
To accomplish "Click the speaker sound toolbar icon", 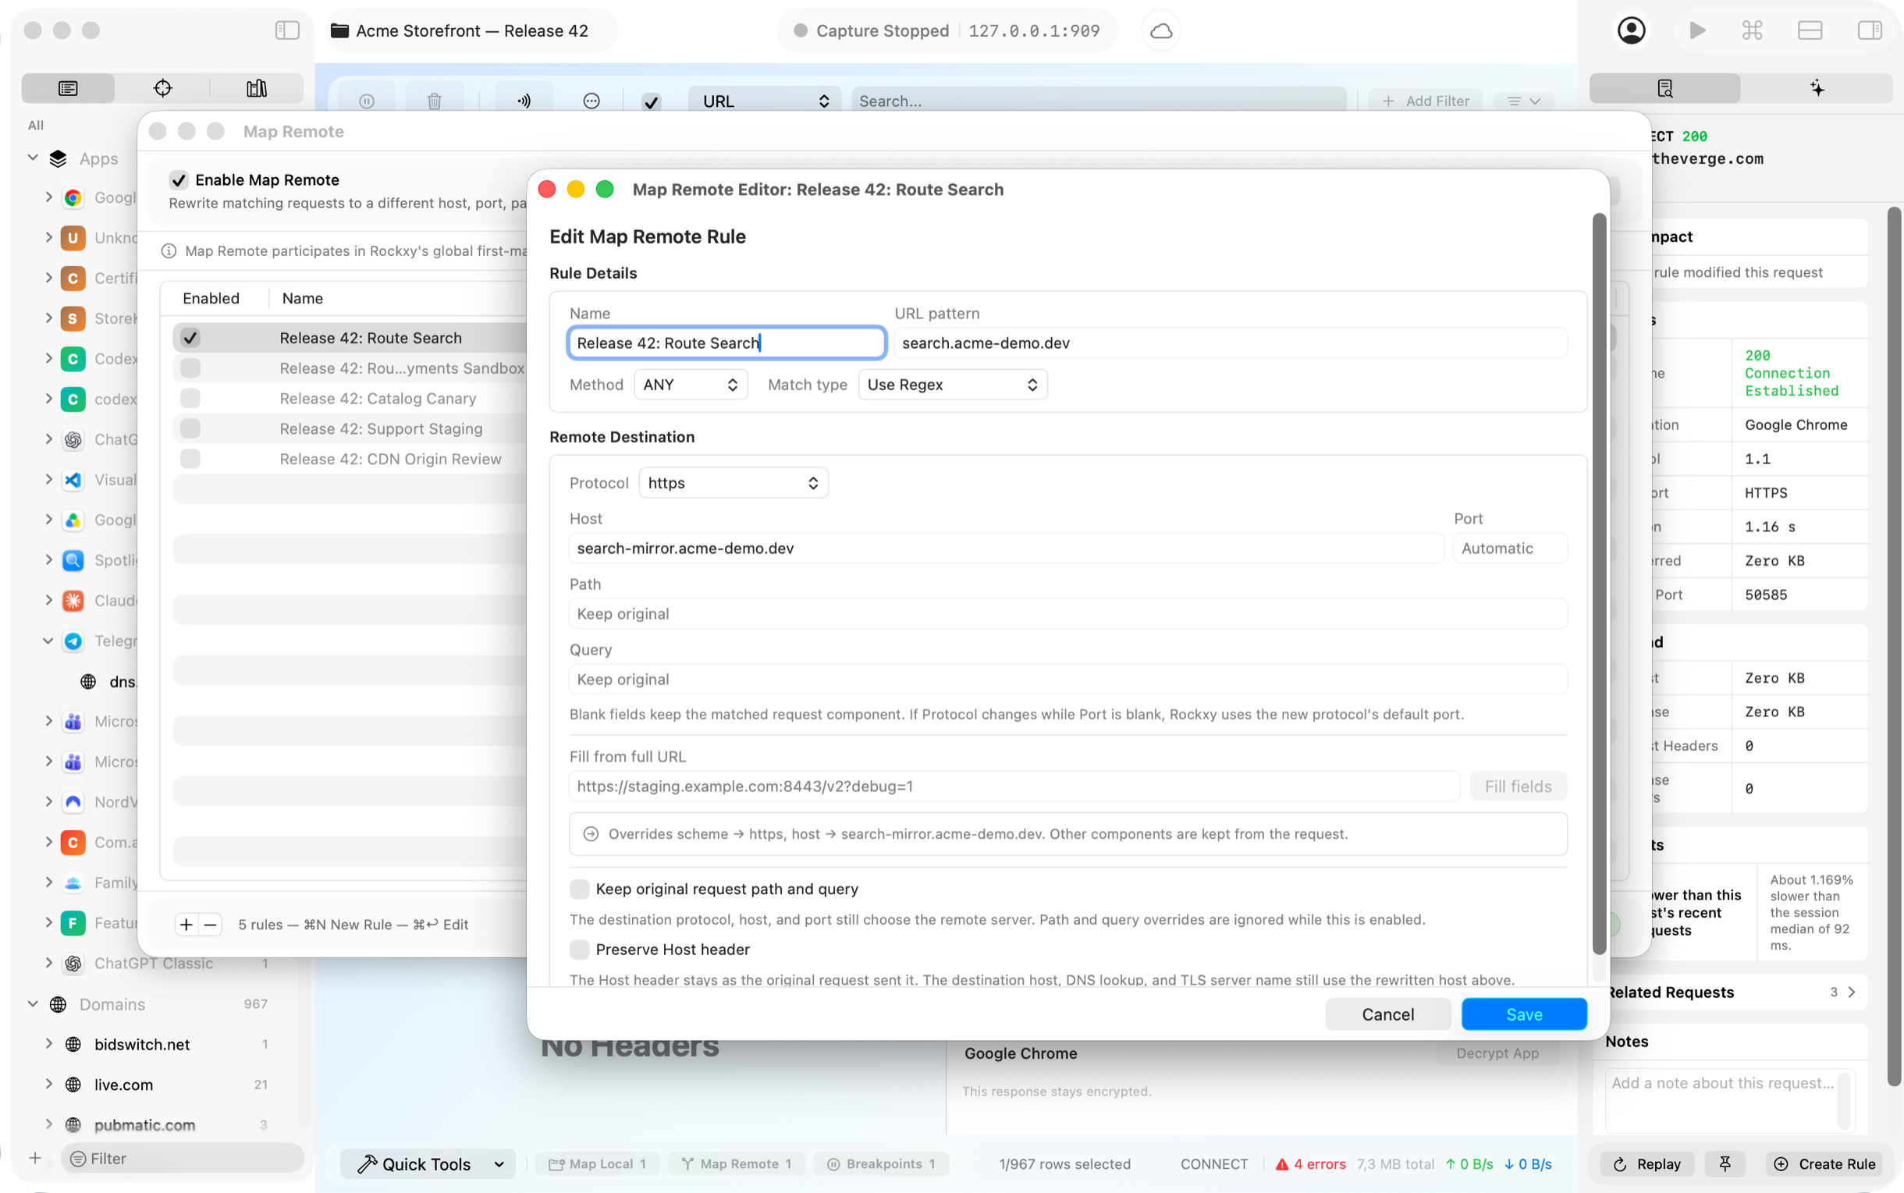I will click(524, 101).
